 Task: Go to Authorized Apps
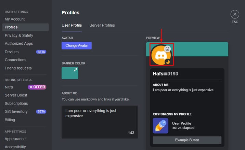tap(19, 43)
